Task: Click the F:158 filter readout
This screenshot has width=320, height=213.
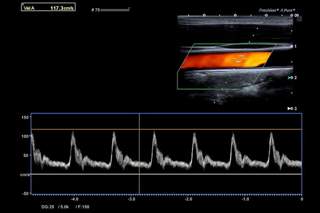Action: tap(84, 207)
